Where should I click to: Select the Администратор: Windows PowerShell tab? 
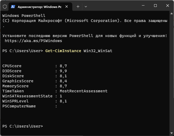39,6
